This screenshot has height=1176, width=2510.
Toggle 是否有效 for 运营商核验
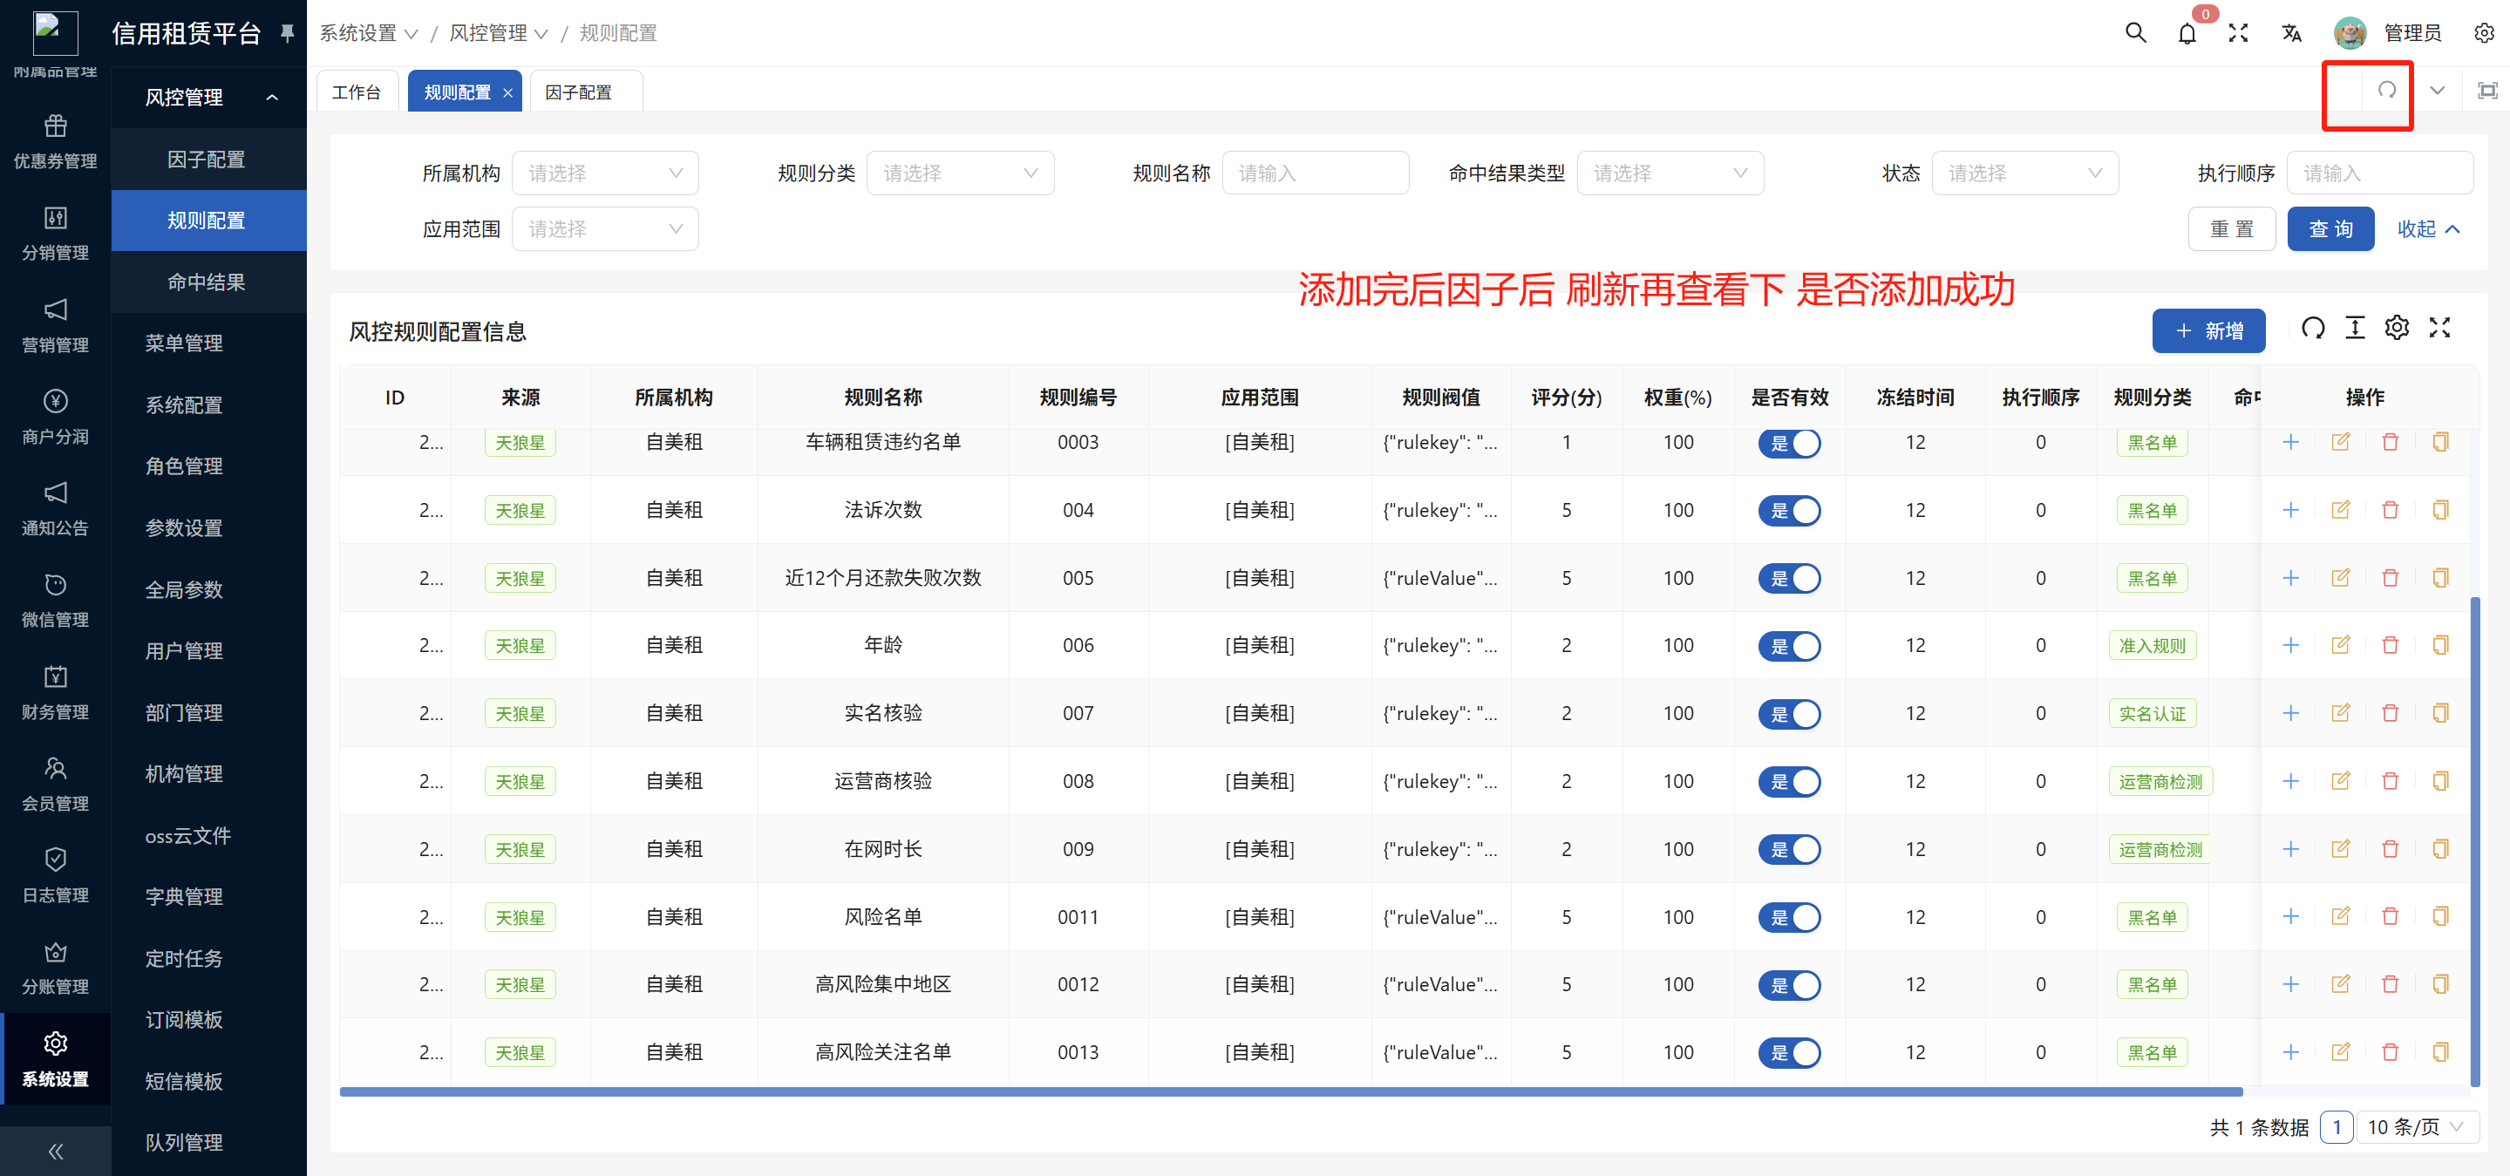1789,782
